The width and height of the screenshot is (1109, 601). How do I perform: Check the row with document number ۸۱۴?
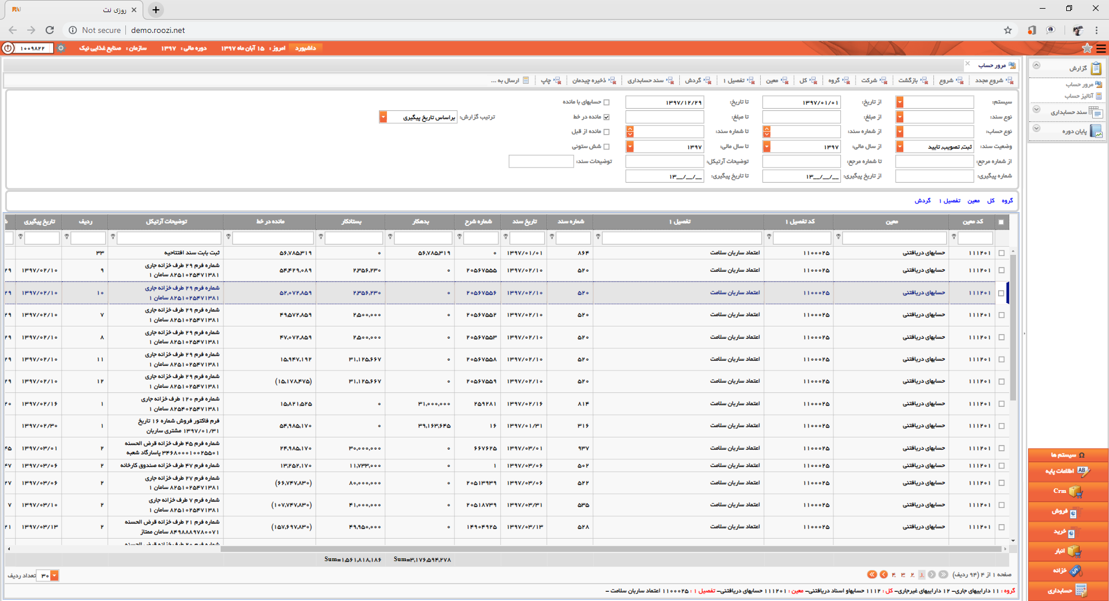point(1002,404)
